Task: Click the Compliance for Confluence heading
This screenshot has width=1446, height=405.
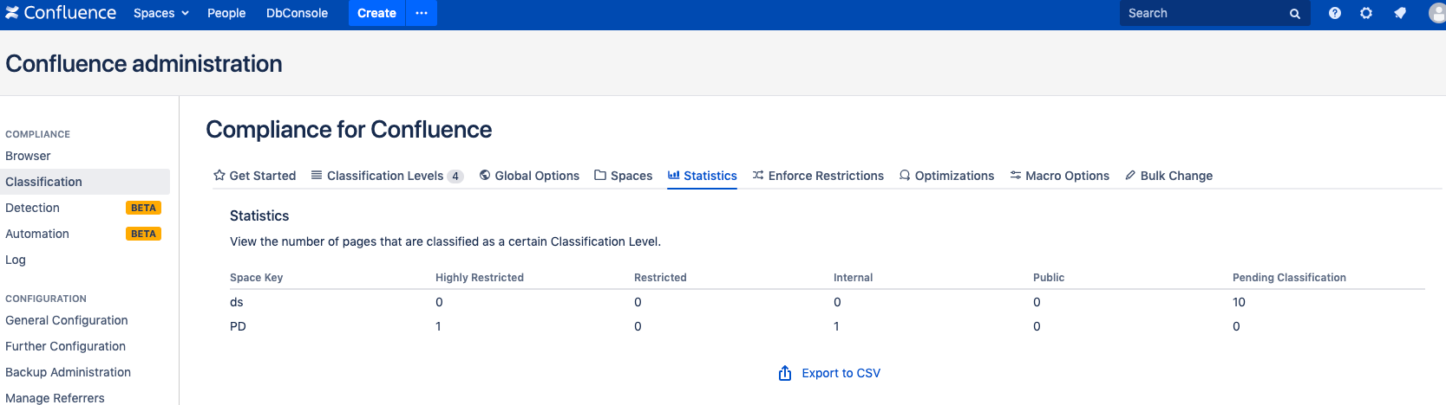Action: point(349,130)
